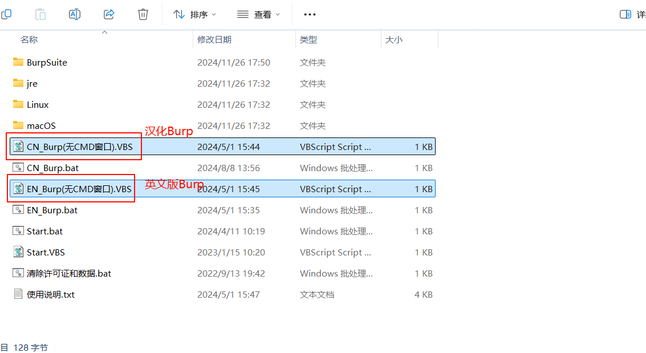Click date 2024/8/8 13:56
646x353 pixels.
(x=229, y=168)
